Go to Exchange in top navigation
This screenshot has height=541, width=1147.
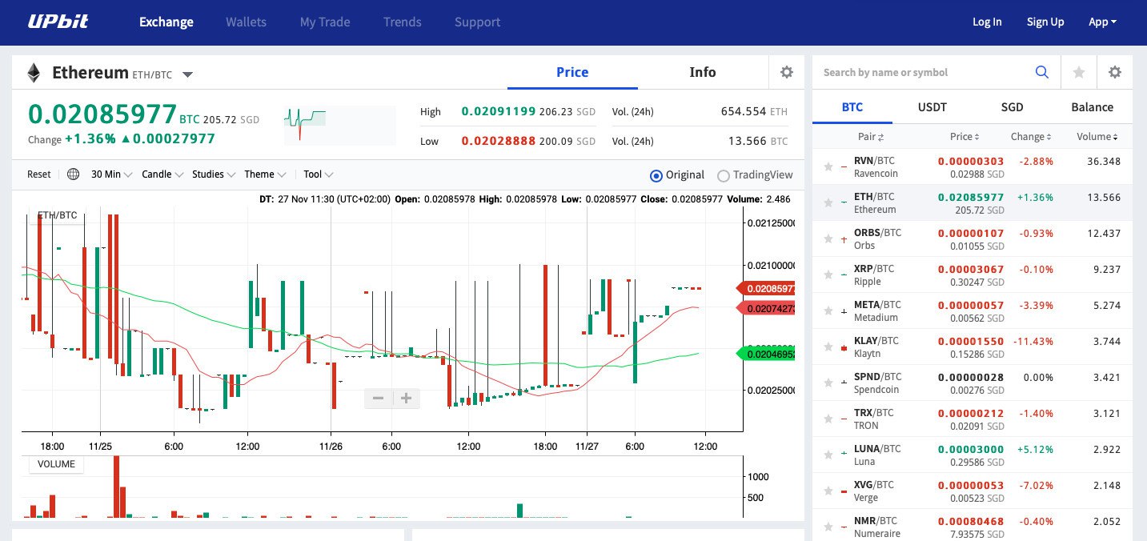pos(166,22)
